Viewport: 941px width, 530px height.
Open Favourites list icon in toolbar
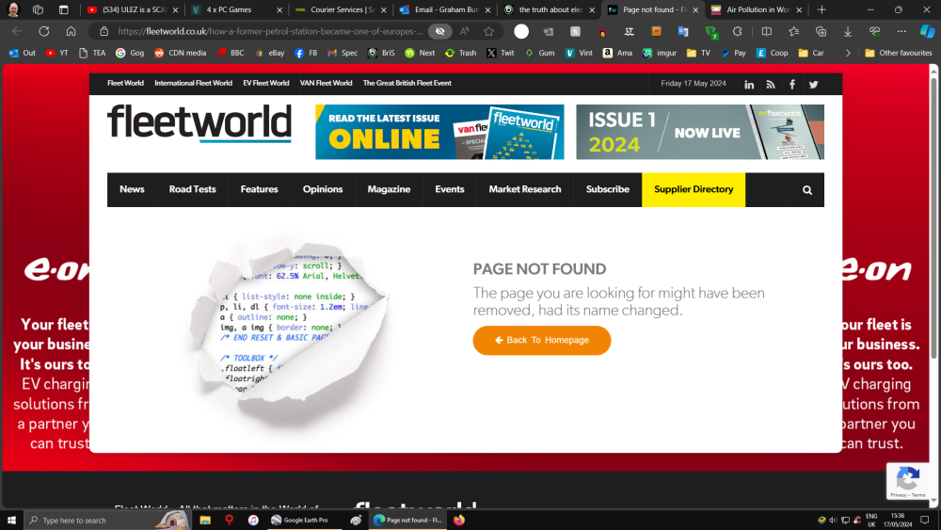[793, 31]
